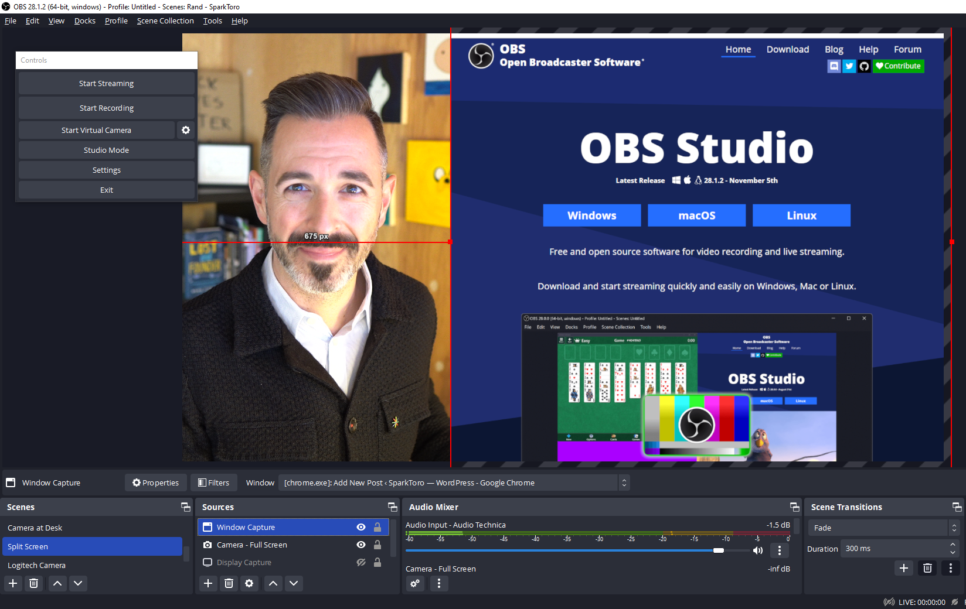Open Audio Mixer three-dot menu at bottom
The height and width of the screenshot is (609, 966).
click(x=439, y=583)
